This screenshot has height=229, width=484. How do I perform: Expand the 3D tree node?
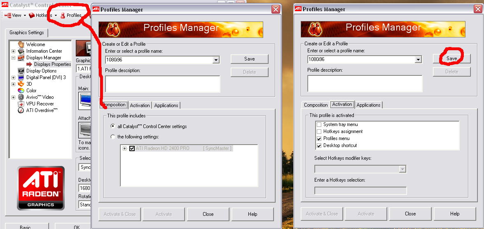click(13, 84)
